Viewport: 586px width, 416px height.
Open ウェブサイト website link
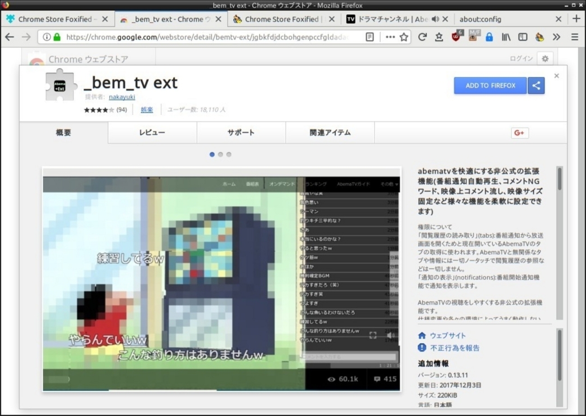[x=448, y=336]
